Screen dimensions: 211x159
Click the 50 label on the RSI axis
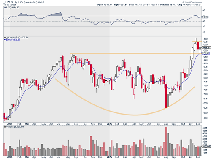point(204,21)
